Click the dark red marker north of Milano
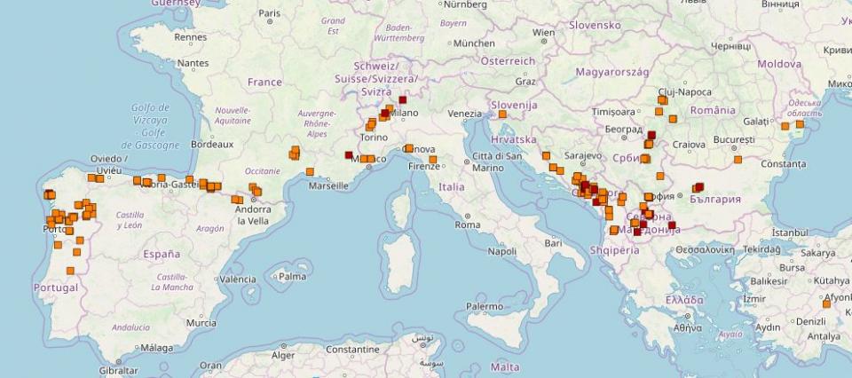The height and width of the screenshot is (378, 852). (x=402, y=100)
